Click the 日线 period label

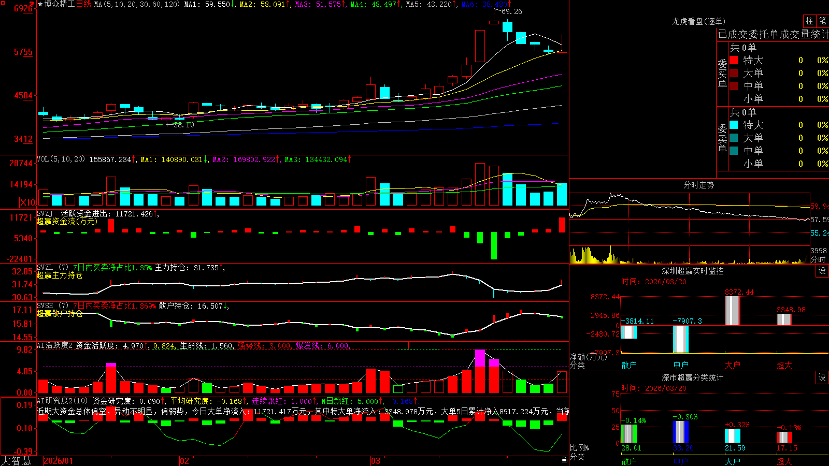(83, 4)
